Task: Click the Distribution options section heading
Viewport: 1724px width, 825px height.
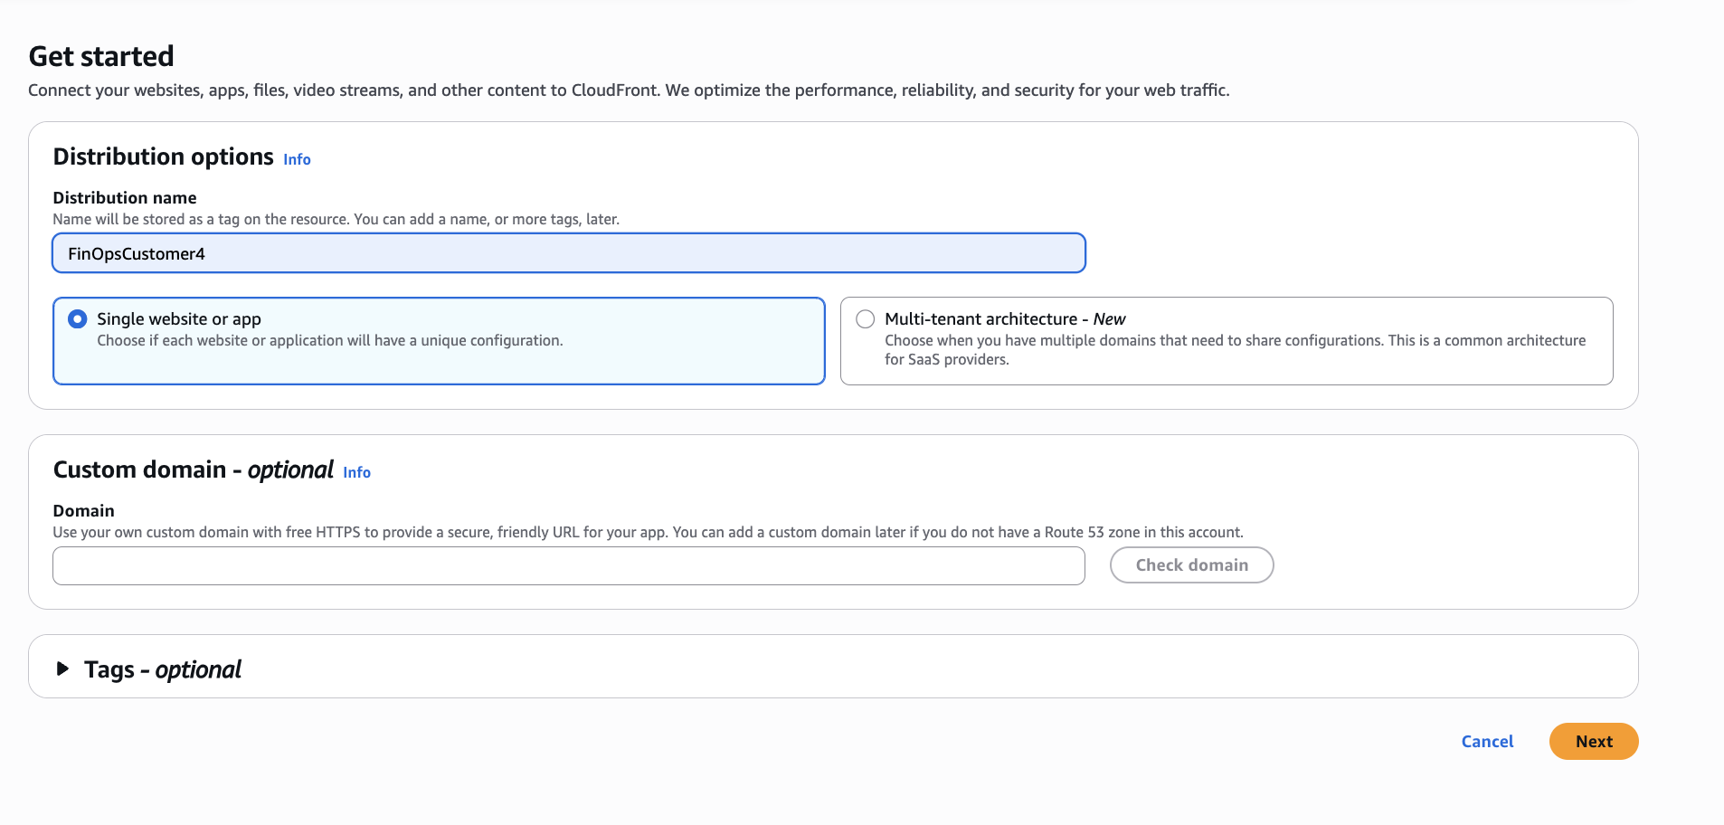Action: pyautogui.click(x=163, y=156)
